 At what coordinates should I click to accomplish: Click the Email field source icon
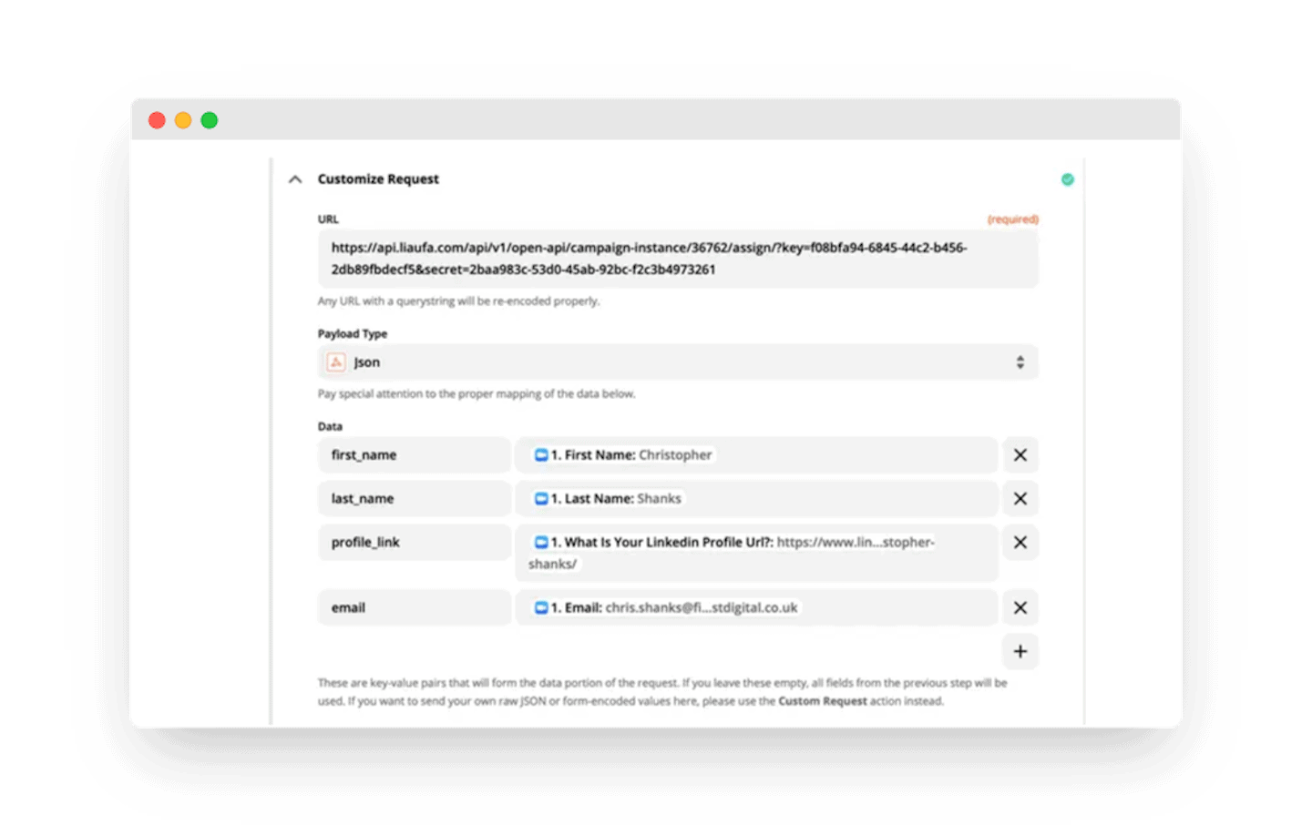541,608
